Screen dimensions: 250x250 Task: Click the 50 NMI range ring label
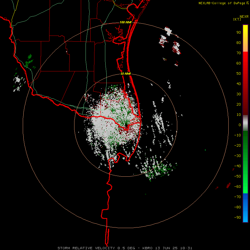(x=126, y=74)
